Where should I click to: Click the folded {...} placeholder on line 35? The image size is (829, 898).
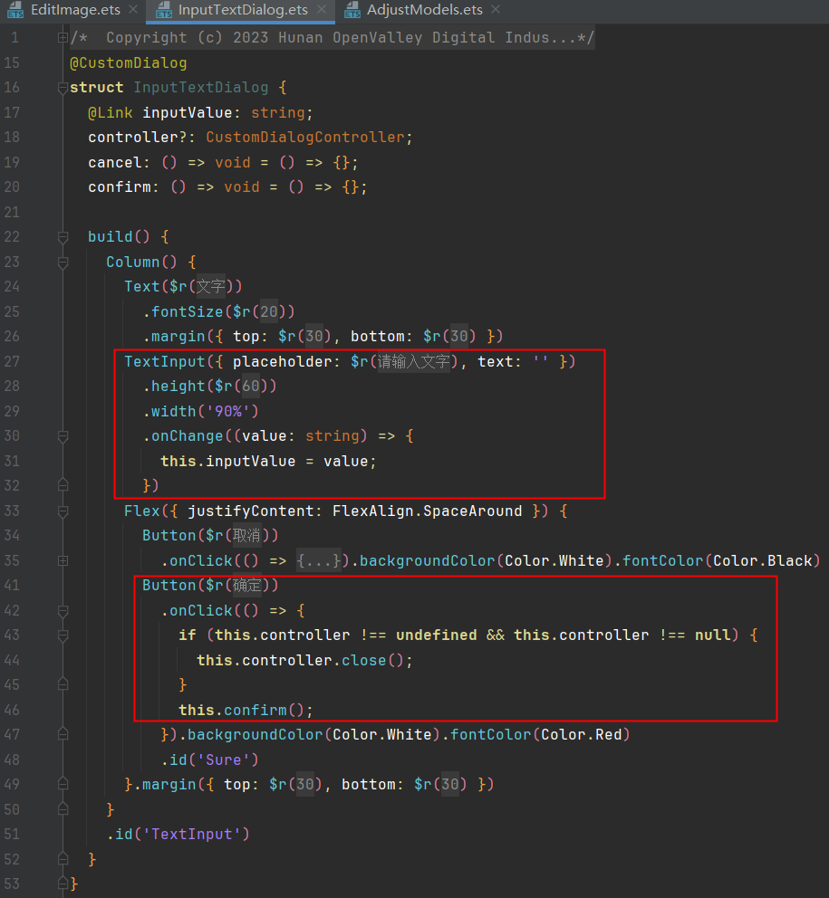pyautogui.click(x=319, y=560)
